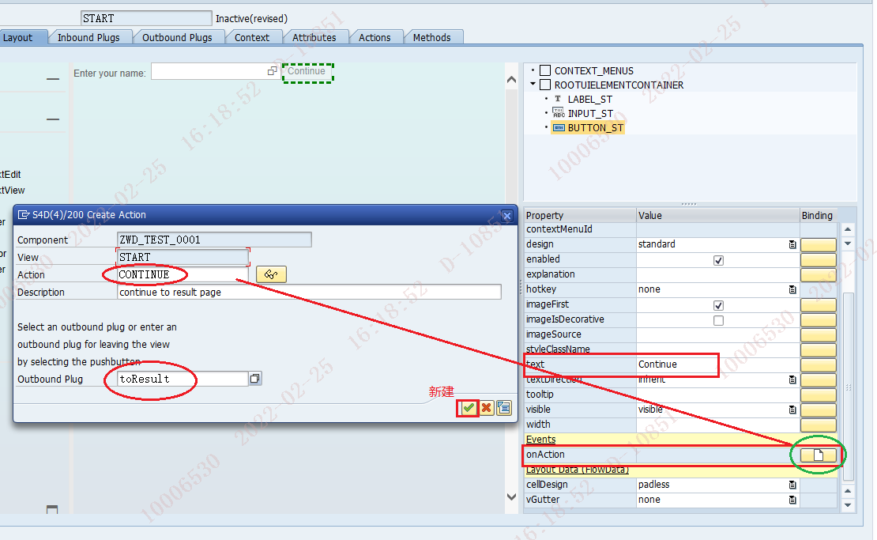
Task: Switch to the Inbound Plugs tab
Action: [88, 37]
